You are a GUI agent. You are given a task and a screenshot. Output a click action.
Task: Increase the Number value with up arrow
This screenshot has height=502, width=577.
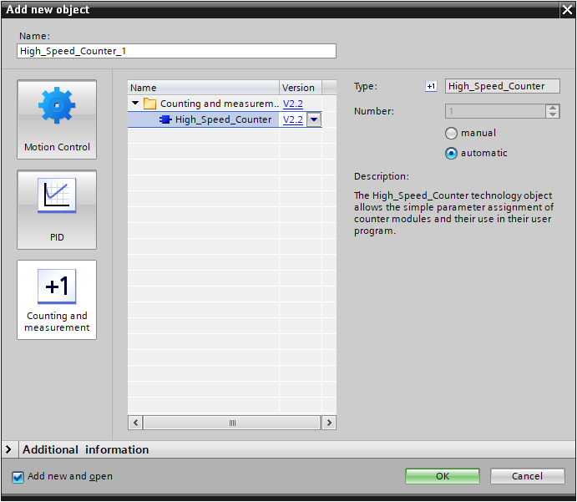553,109
